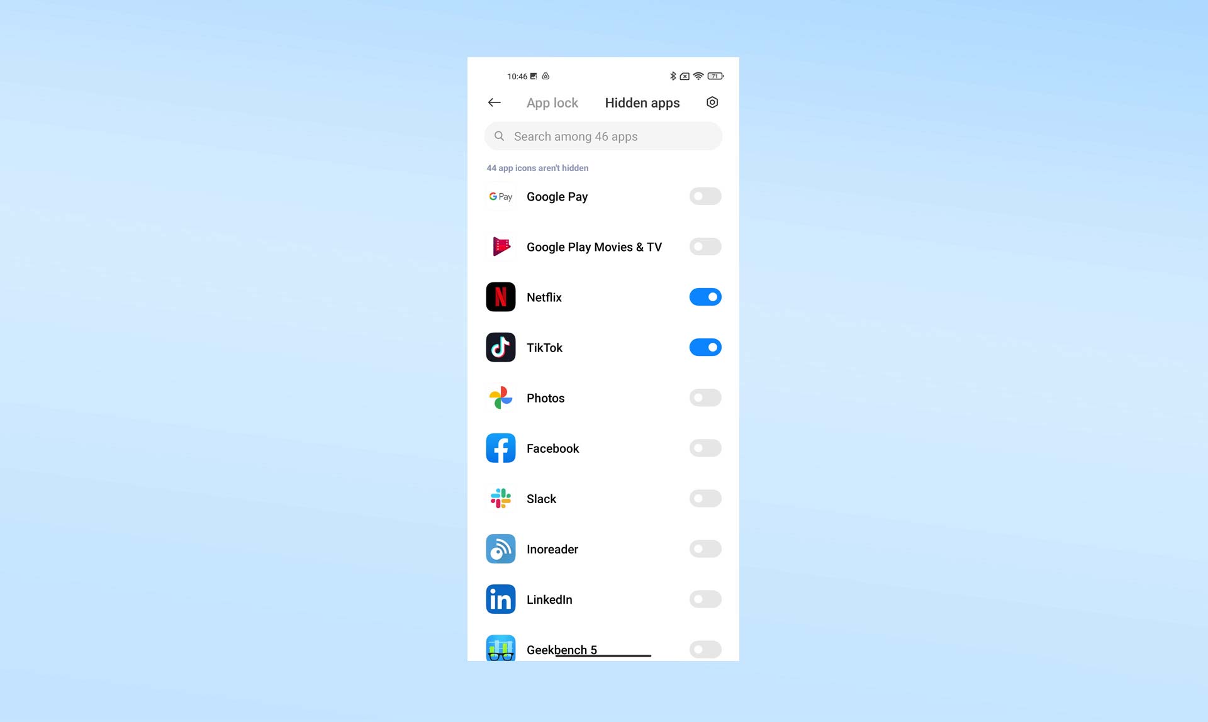Select the Hidden apps tab

643,103
